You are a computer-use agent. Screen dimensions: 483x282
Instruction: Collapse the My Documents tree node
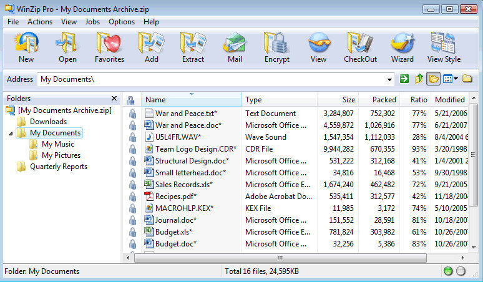coord(11,134)
